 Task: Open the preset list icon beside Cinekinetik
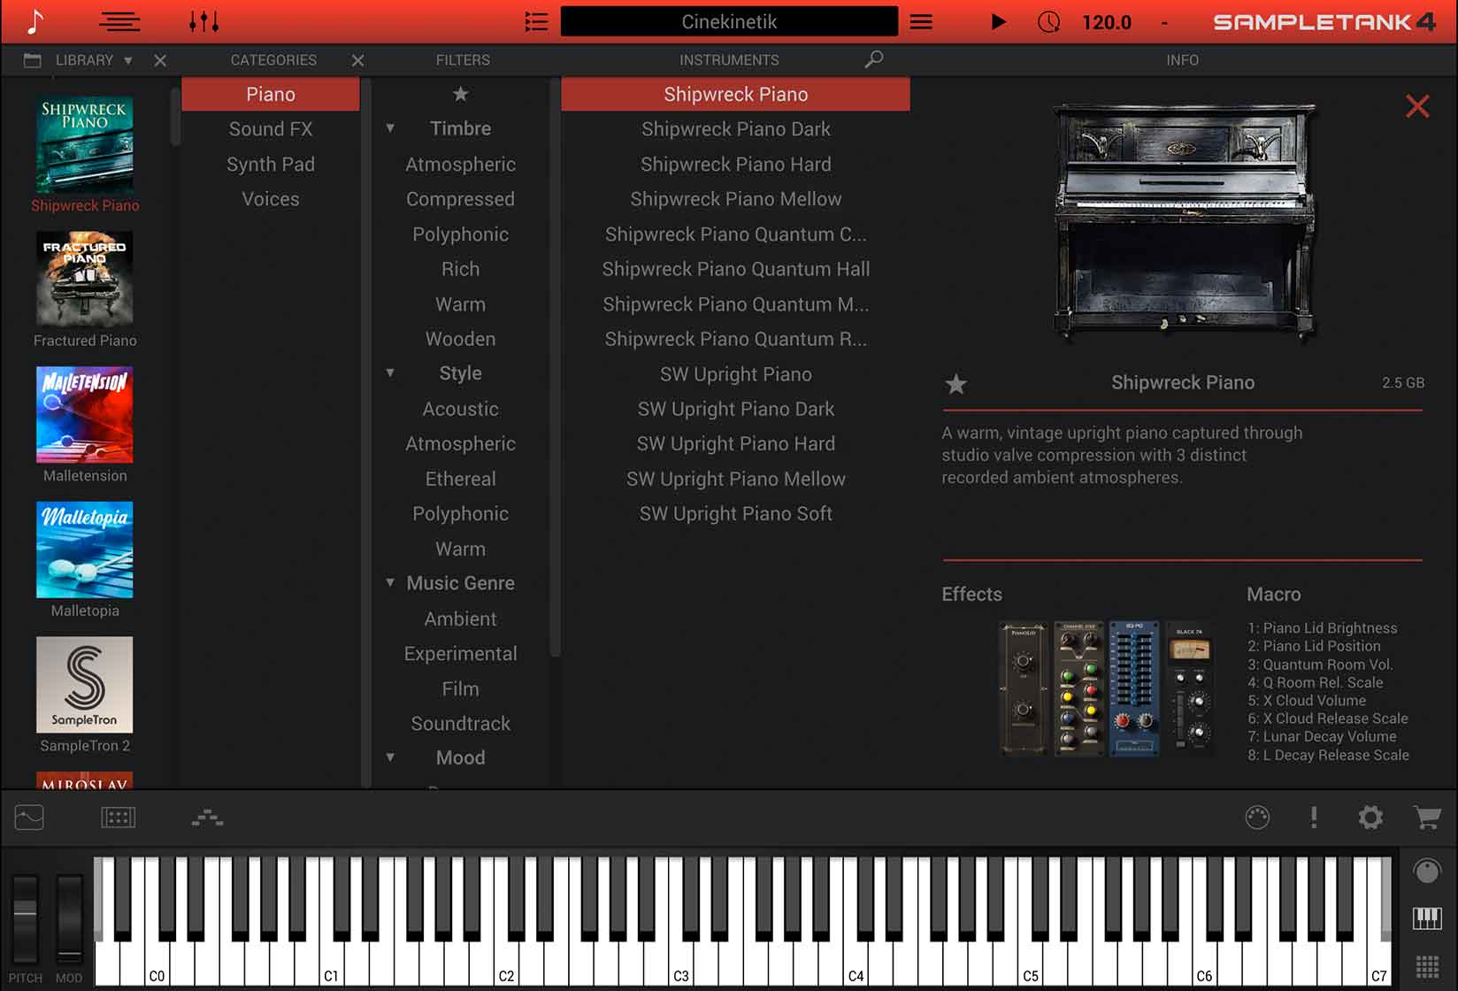tap(536, 21)
